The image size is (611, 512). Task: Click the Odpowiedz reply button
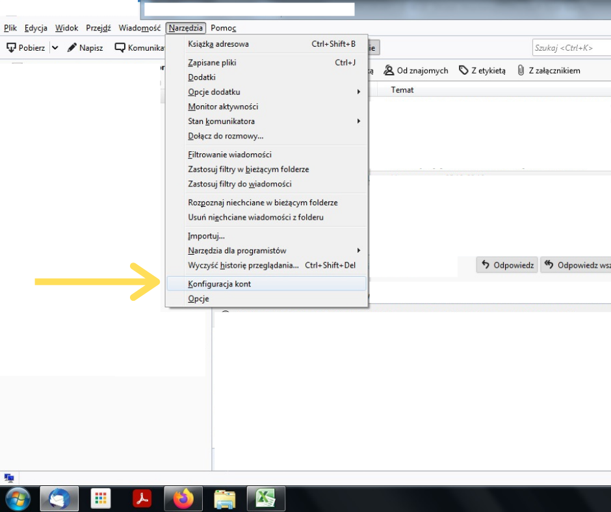coord(507,265)
